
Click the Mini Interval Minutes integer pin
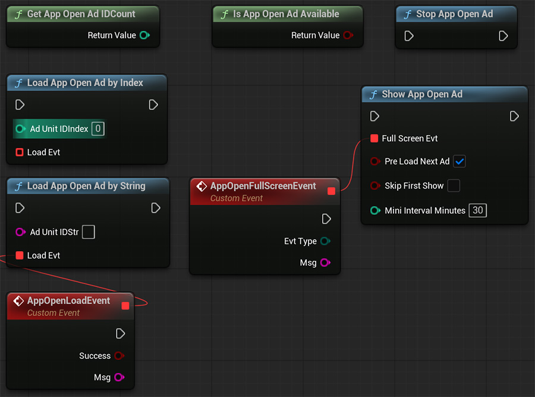(x=375, y=211)
